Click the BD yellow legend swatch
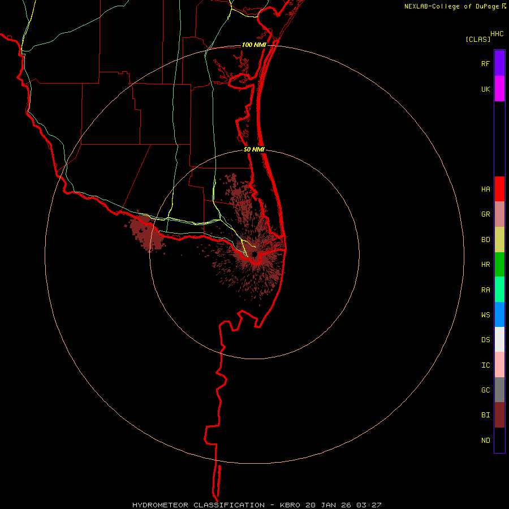Screen dimensions: 509x509 [499, 240]
